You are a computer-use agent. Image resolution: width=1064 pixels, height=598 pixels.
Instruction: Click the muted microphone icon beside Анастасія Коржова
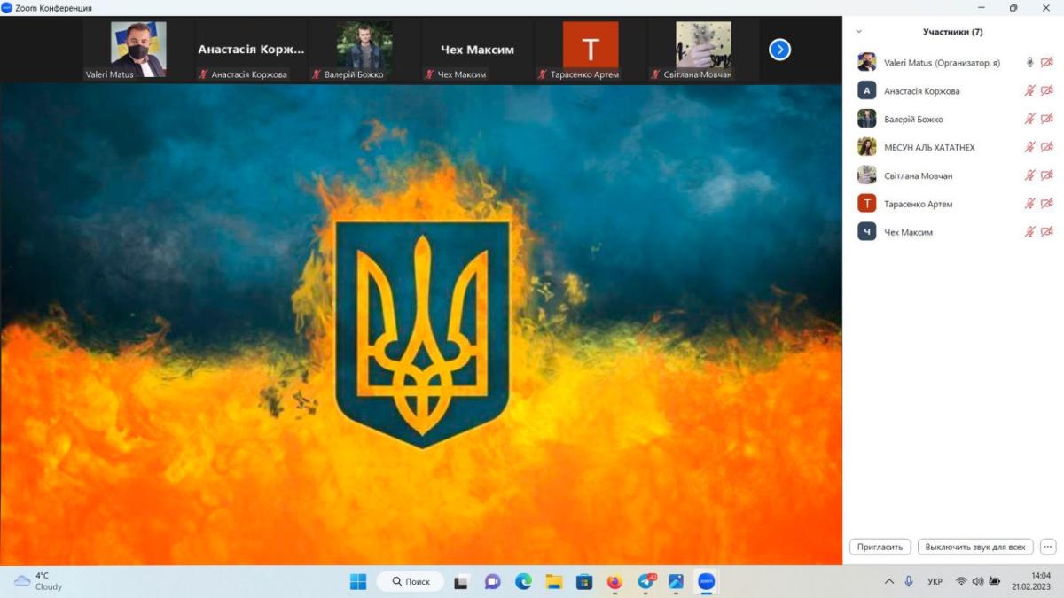pyautogui.click(x=1029, y=90)
